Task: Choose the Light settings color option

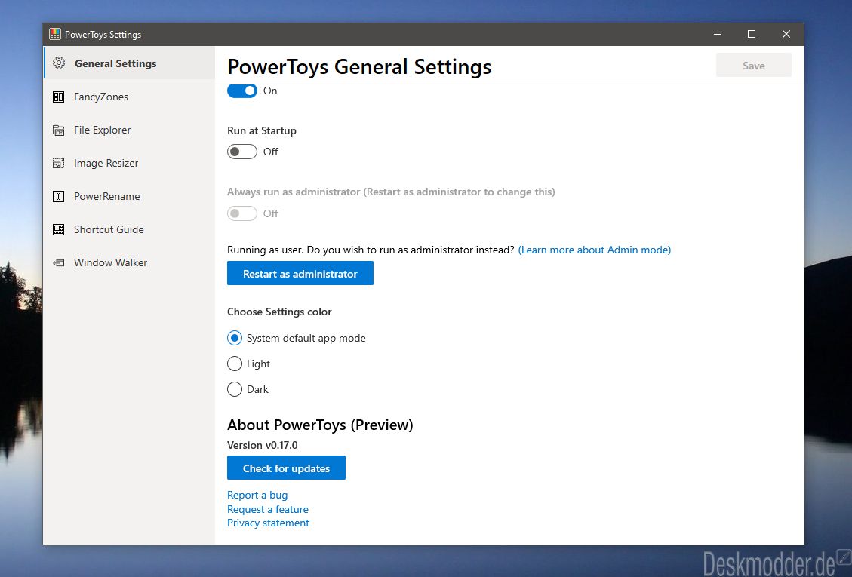Action: [234, 364]
